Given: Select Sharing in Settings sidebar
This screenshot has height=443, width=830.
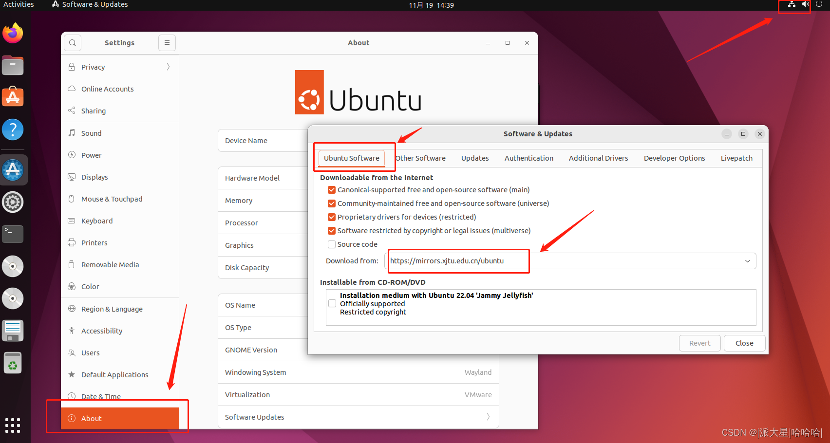Looking at the screenshot, I should click(x=120, y=111).
